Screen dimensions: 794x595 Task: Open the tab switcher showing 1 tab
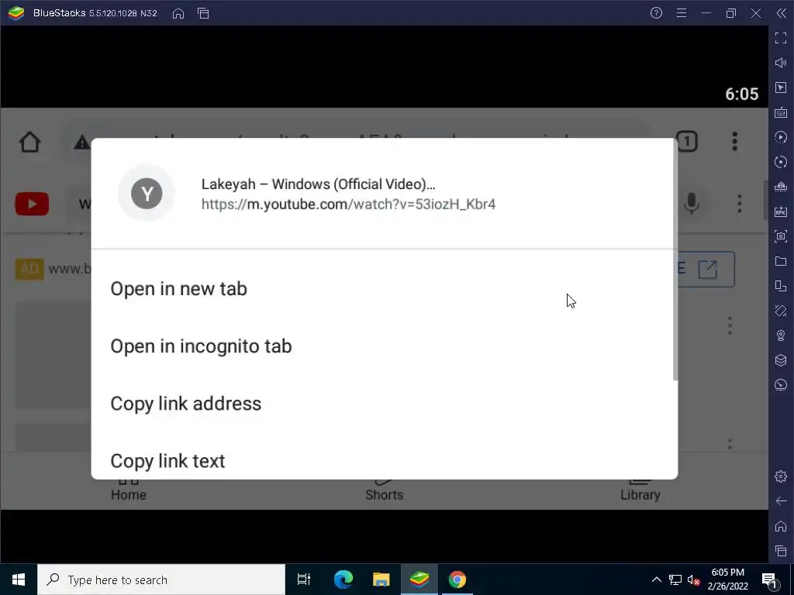[x=687, y=142]
